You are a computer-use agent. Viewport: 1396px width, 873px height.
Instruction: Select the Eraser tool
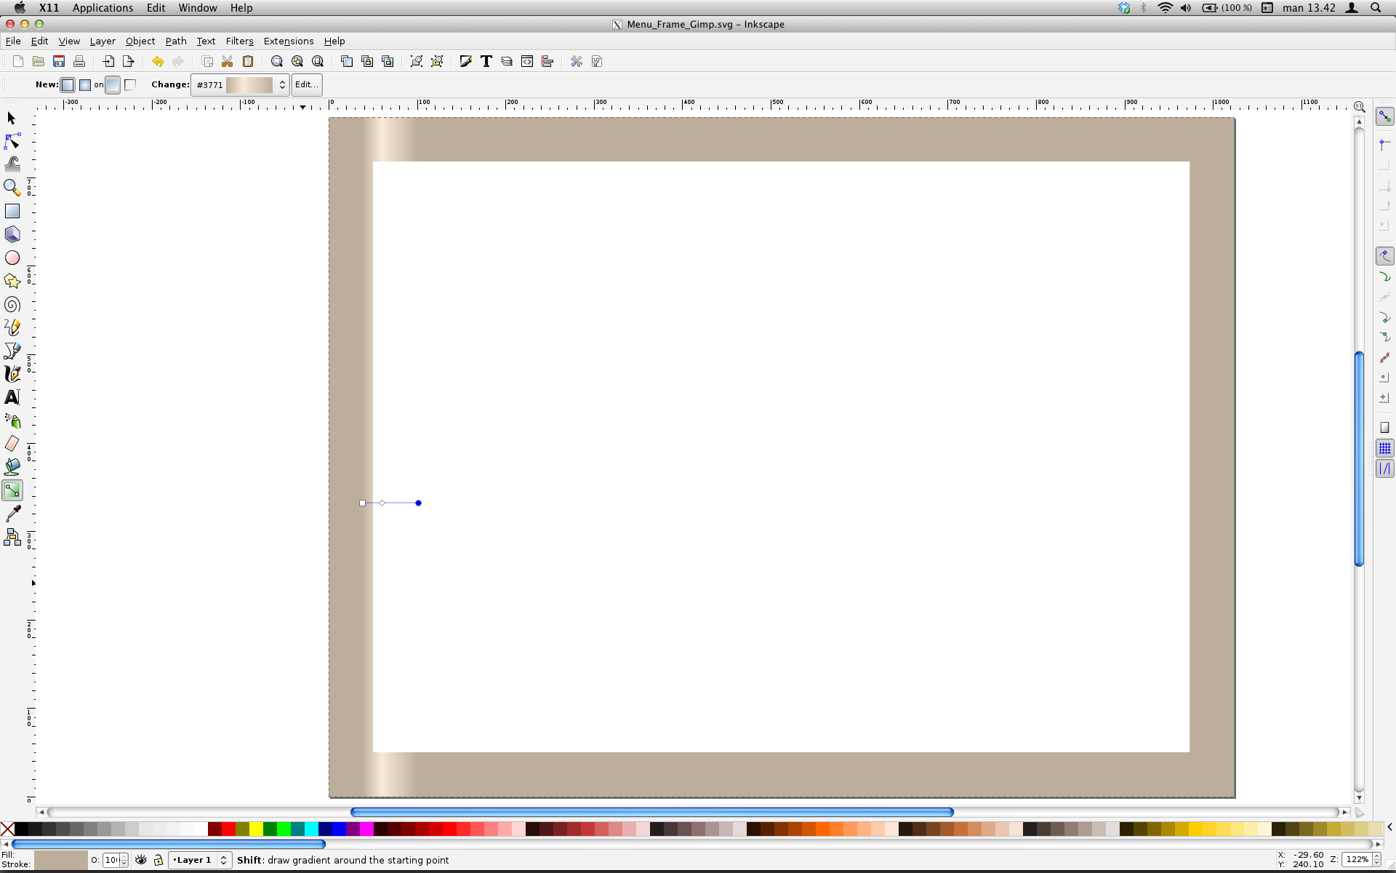pyautogui.click(x=12, y=444)
